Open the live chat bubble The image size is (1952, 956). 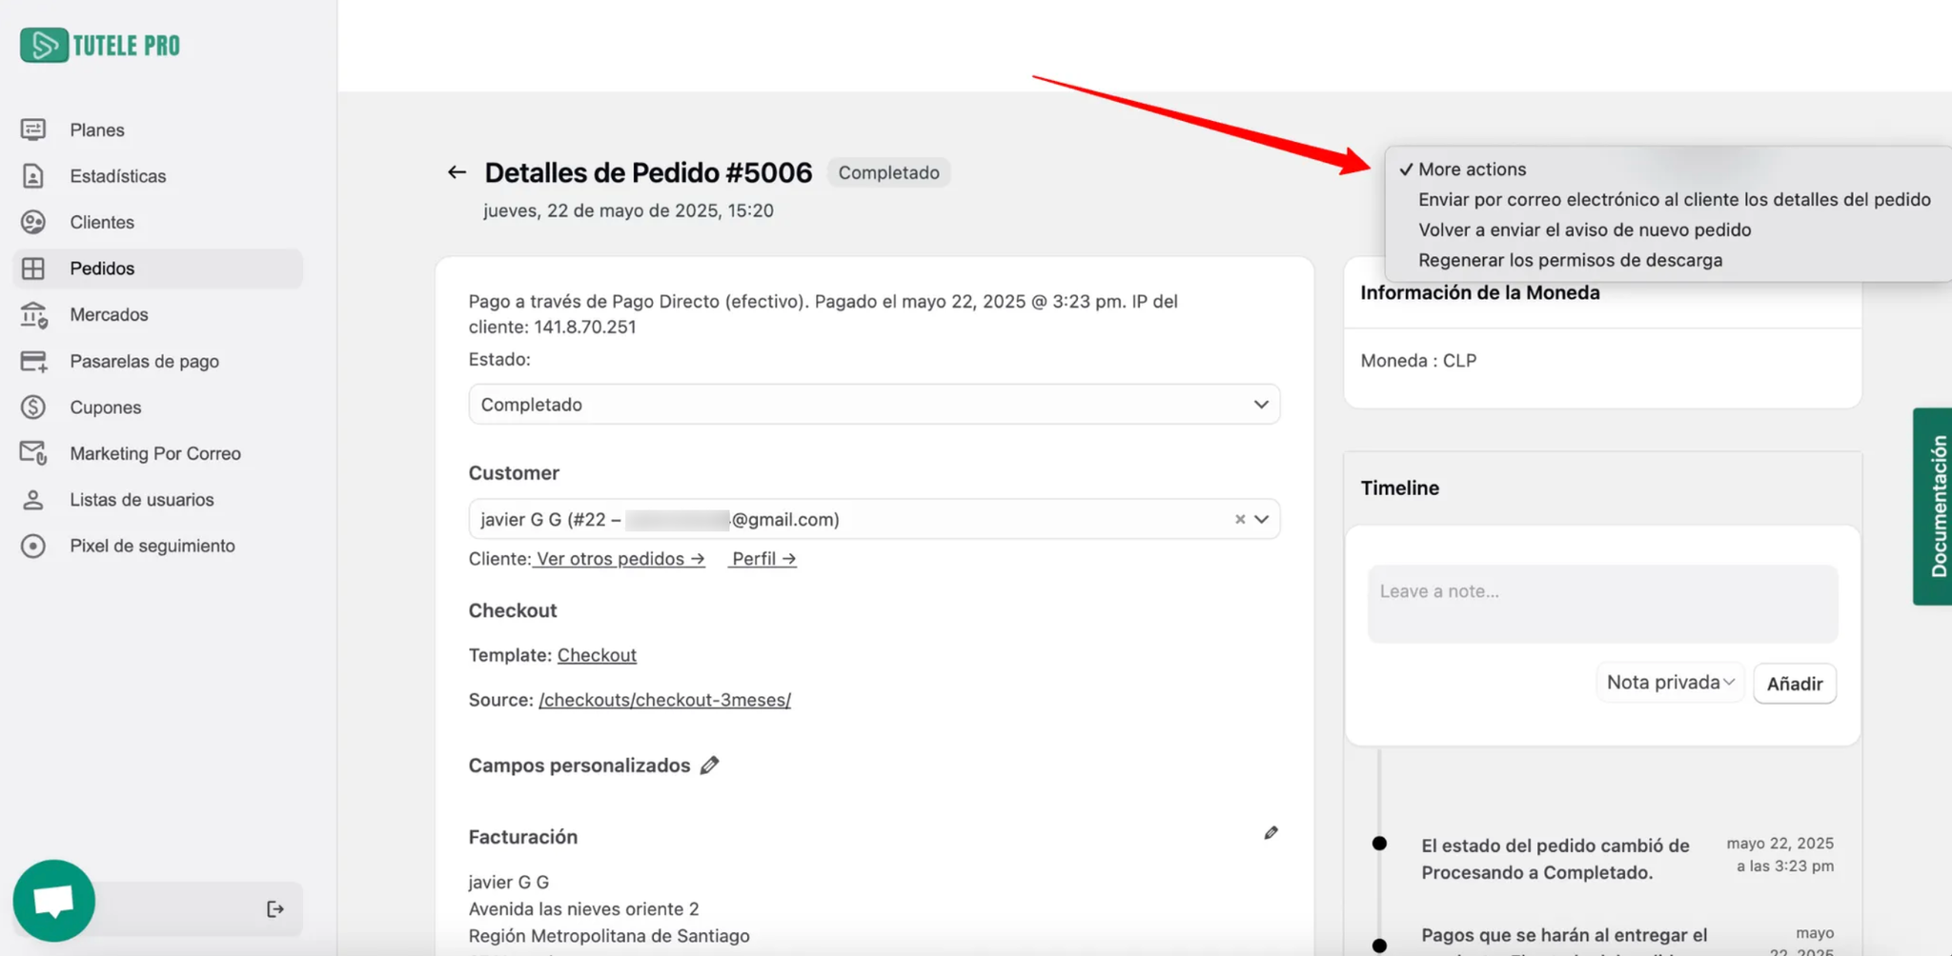tap(54, 901)
